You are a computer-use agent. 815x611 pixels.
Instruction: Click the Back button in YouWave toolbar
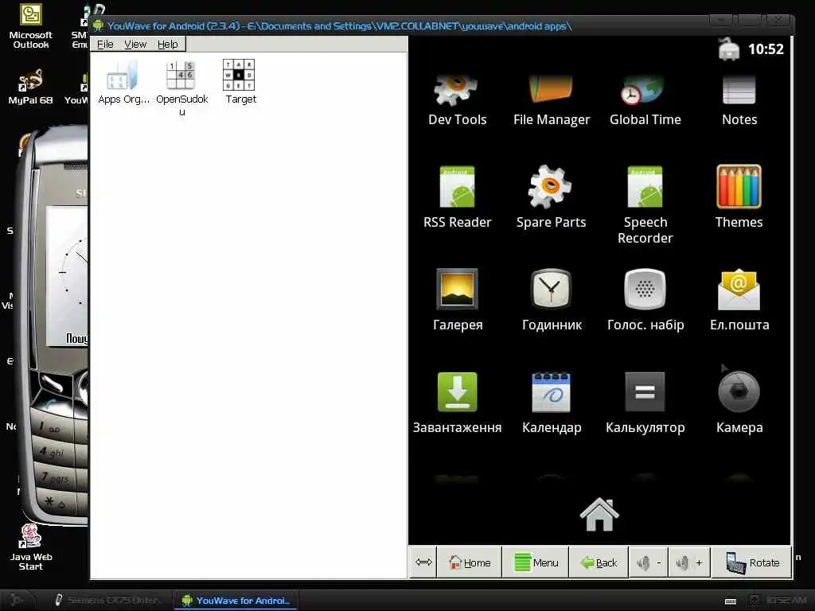click(x=599, y=562)
